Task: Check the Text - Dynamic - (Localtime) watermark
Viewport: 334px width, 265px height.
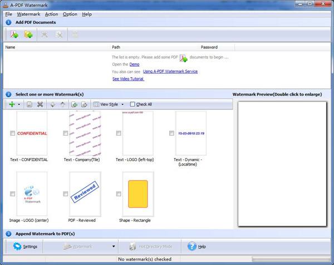Action: point(171,133)
